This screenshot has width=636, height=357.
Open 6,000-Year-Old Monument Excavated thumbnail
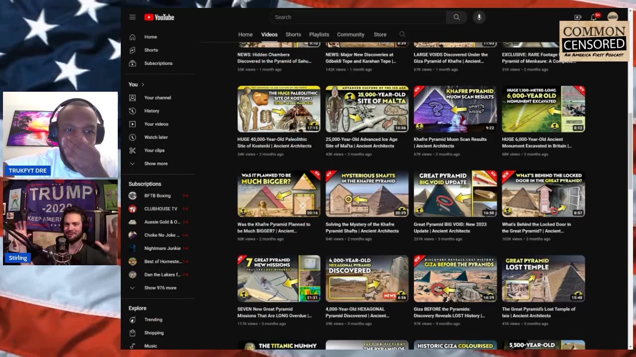(x=544, y=109)
